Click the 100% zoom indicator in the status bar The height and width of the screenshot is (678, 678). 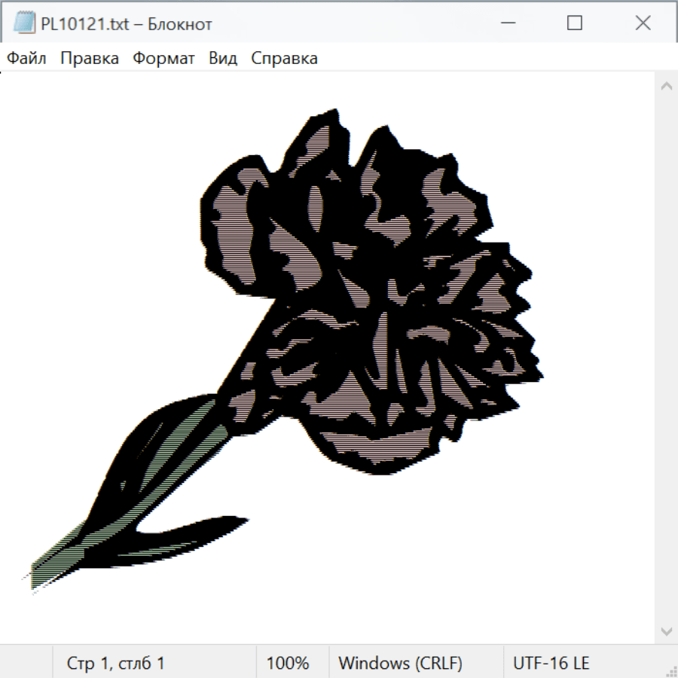pos(288,664)
